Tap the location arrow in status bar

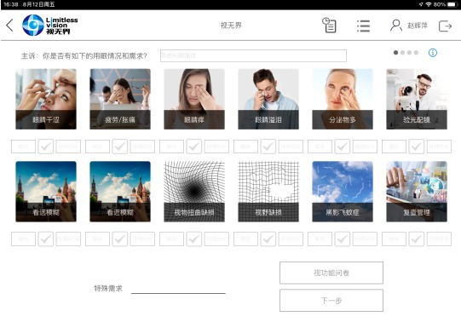[x=421, y=4]
